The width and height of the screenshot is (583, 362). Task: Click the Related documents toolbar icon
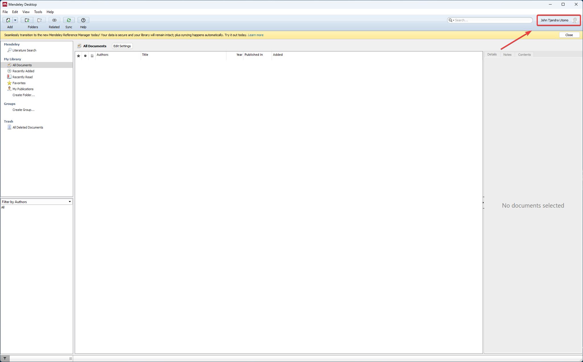(x=54, y=20)
